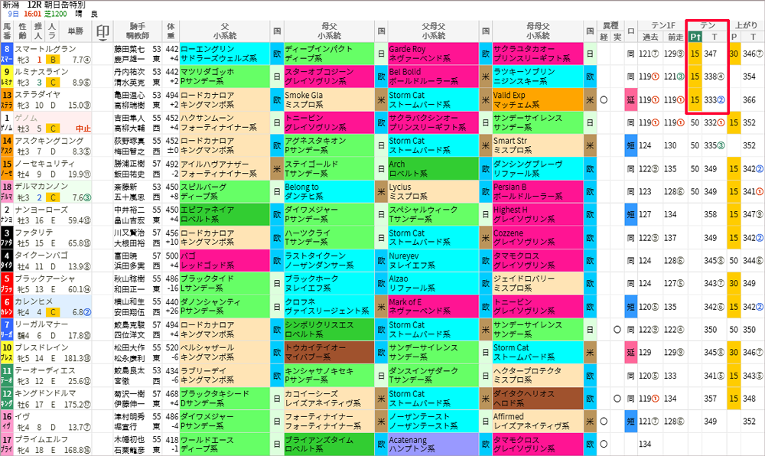
Task: Click the 短 badge in カレンヒメ row
Action: (x=631, y=307)
